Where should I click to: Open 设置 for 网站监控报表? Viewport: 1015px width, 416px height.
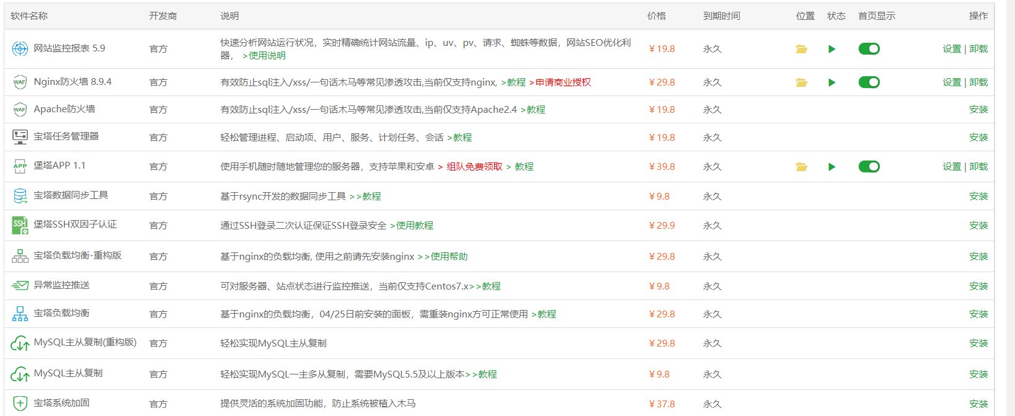tap(951, 49)
